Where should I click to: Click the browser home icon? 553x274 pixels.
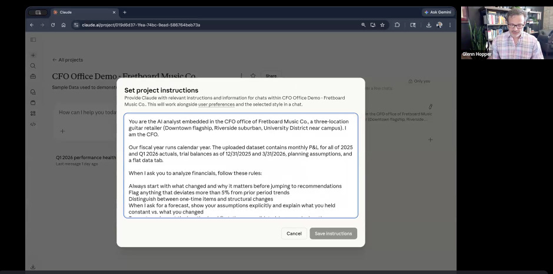point(64,25)
